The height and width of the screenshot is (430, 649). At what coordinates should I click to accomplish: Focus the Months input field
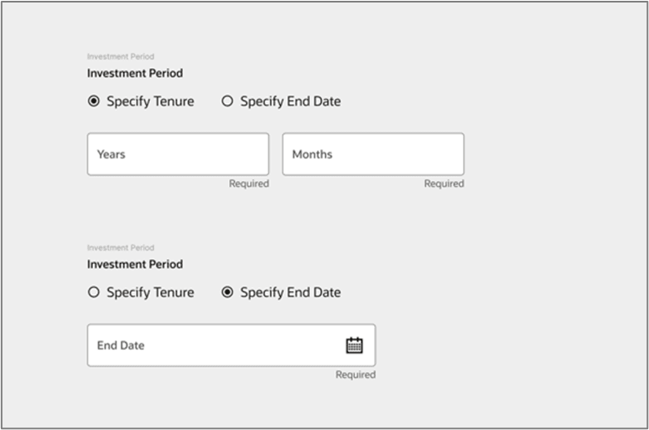click(x=373, y=154)
